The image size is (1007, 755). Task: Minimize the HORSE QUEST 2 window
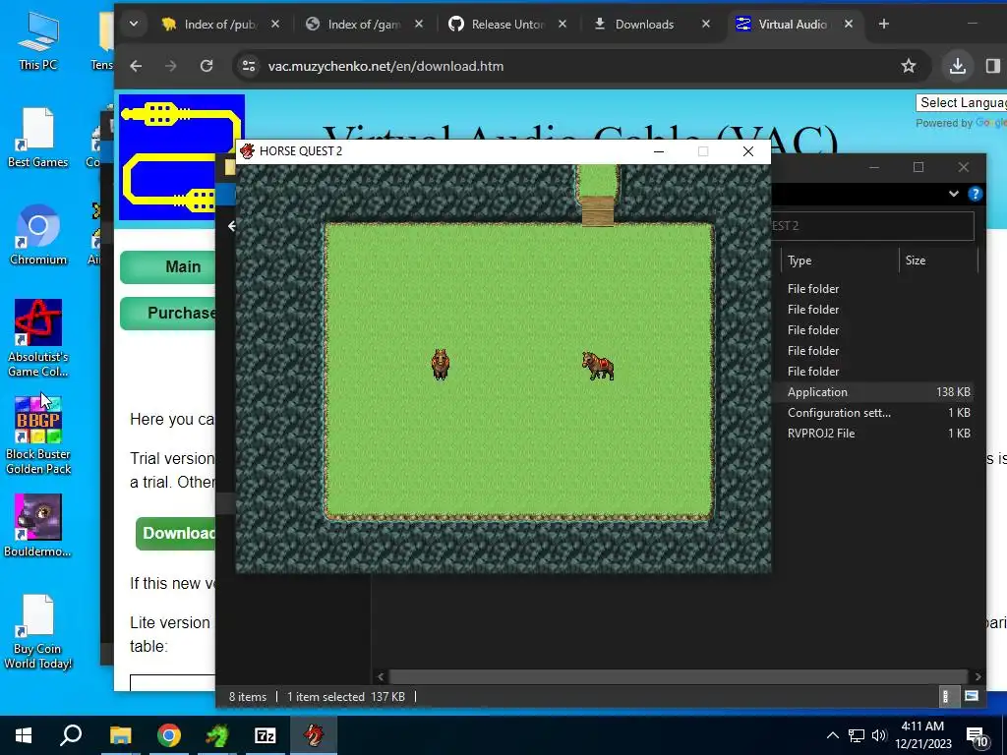658,151
